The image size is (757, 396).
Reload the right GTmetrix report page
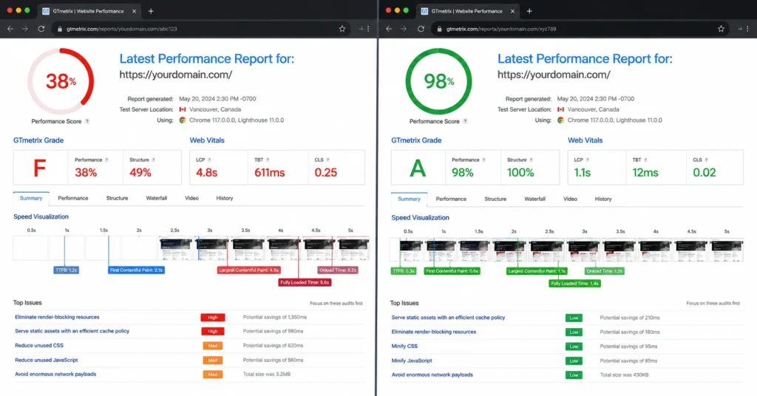(x=421, y=29)
